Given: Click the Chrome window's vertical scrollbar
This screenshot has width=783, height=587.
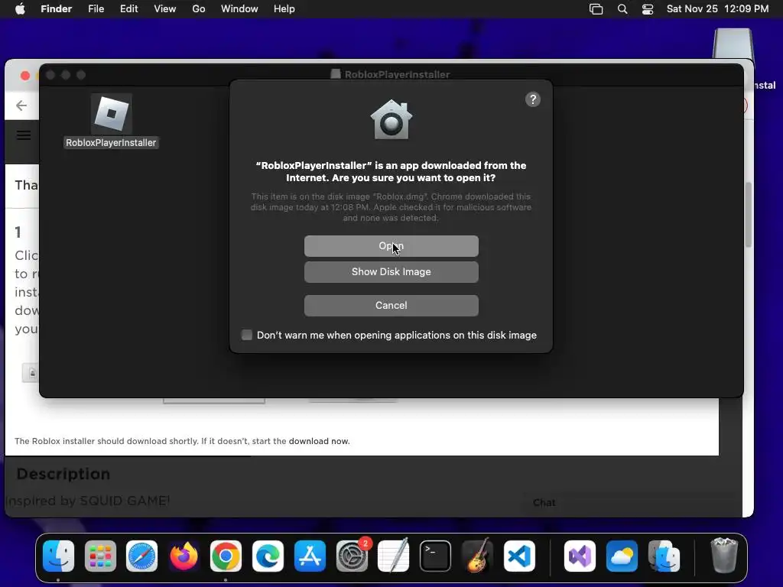Looking at the screenshot, I should pos(748,215).
